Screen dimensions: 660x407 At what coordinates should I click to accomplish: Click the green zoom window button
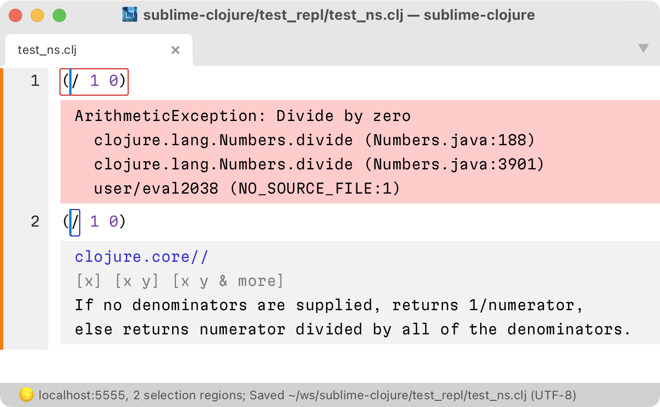coord(59,15)
